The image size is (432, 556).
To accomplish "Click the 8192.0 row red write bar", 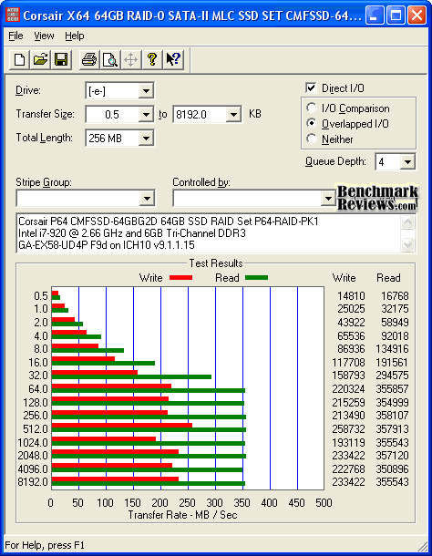I will [x=115, y=479].
